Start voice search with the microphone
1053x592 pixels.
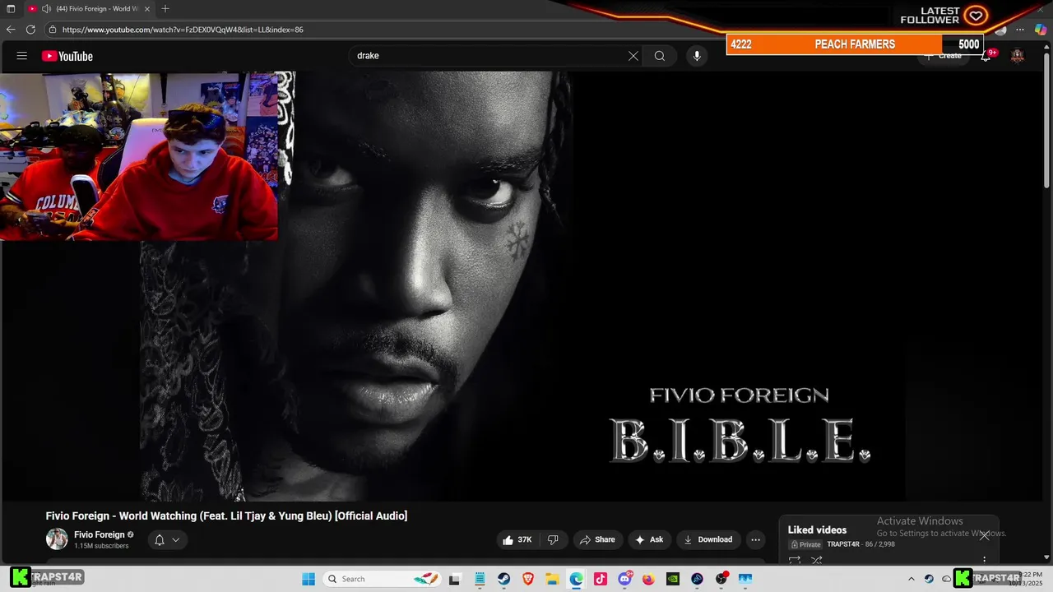pyautogui.click(x=697, y=56)
